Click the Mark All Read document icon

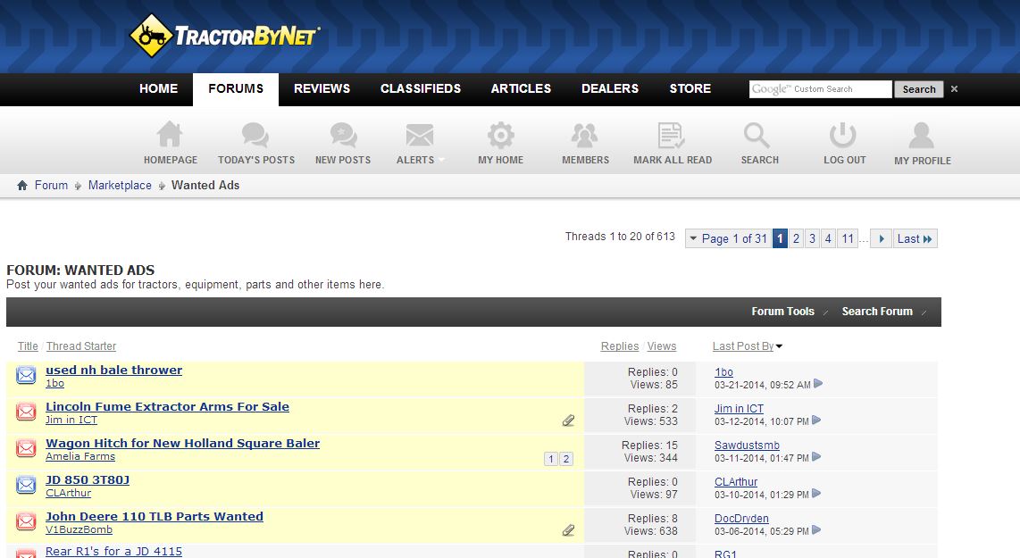pos(672,136)
